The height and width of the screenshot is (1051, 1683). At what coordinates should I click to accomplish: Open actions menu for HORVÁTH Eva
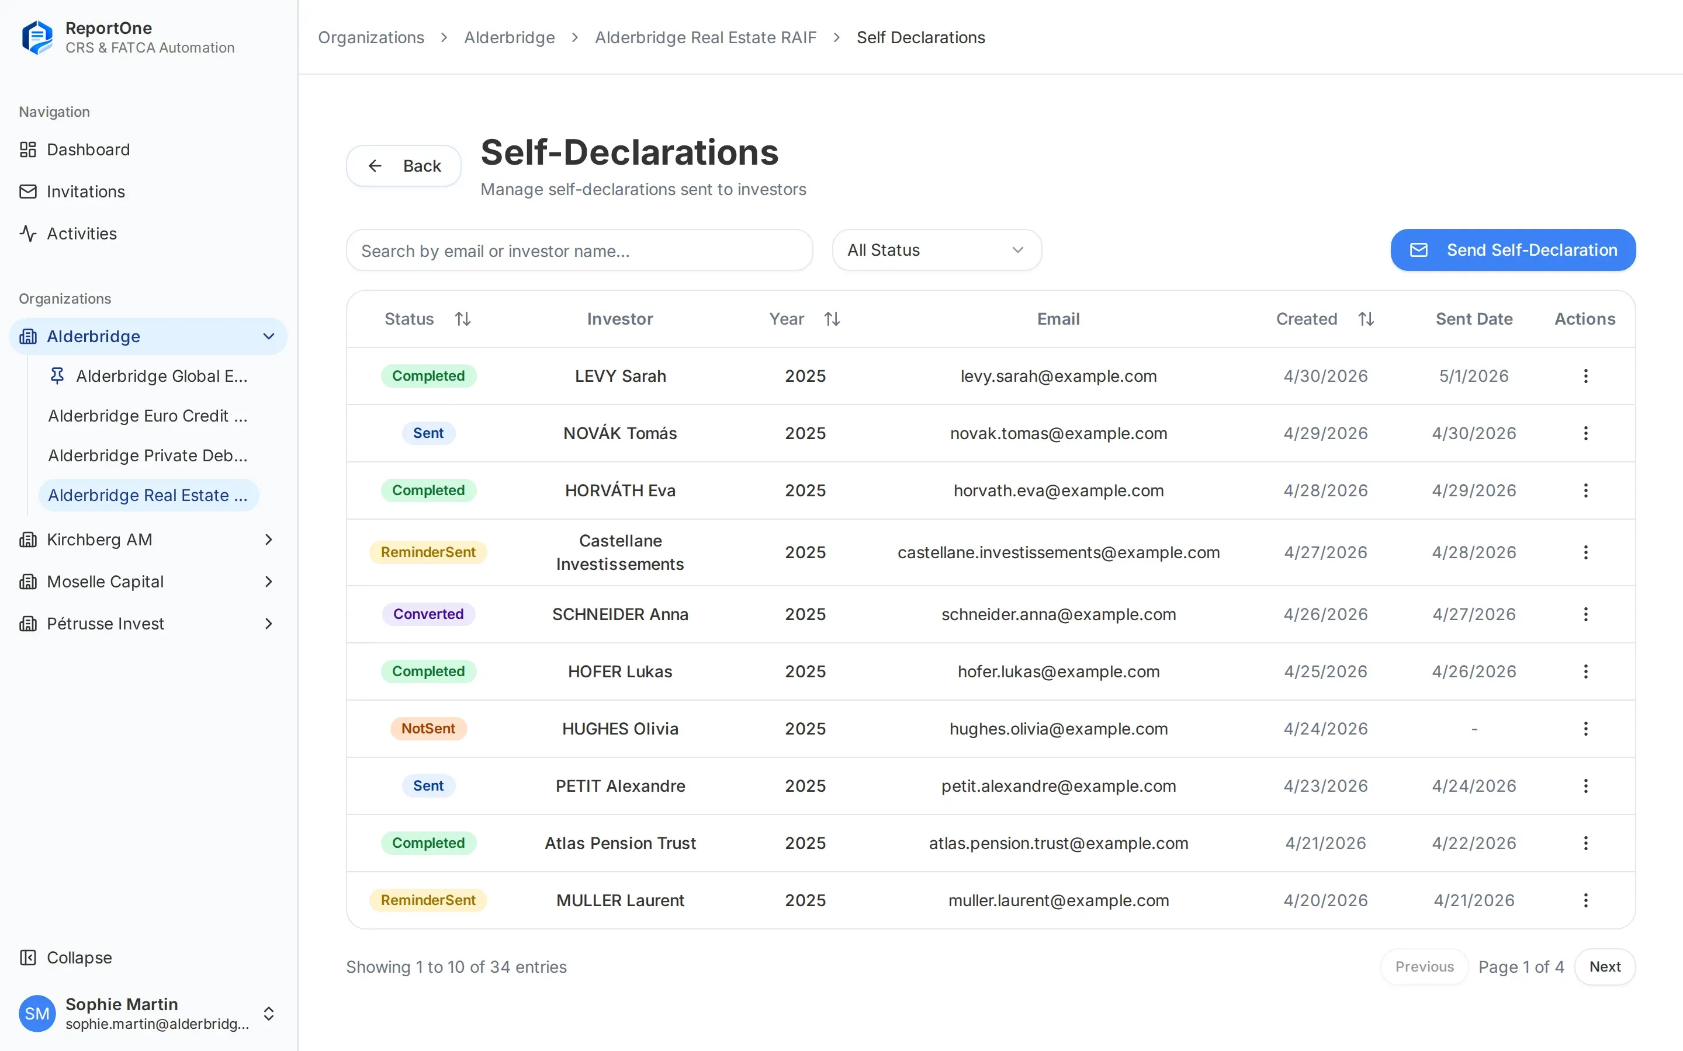[x=1585, y=490]
